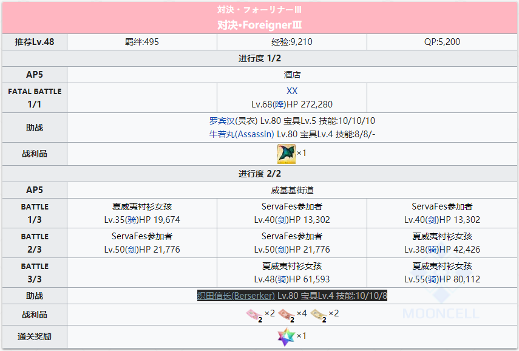Click the 威基基街道 location text
519x351 pixels.
tap(292, 191)
